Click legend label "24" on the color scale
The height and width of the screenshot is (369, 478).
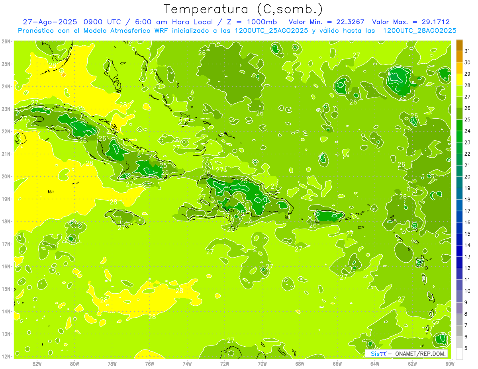pyautogui.click(x=468, y=131)
